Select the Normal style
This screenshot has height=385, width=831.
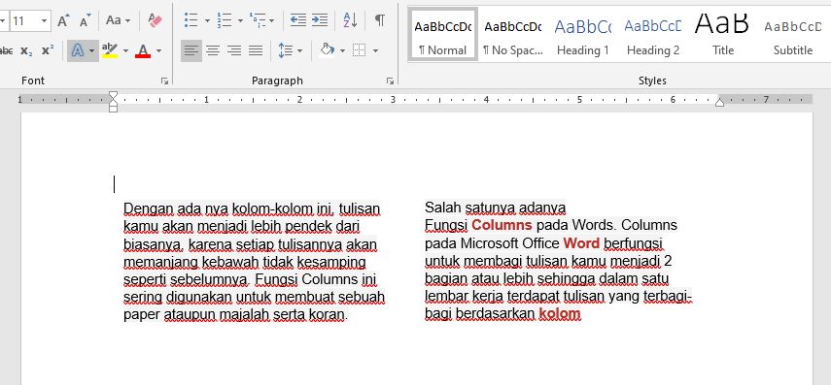tap(442, 34)
